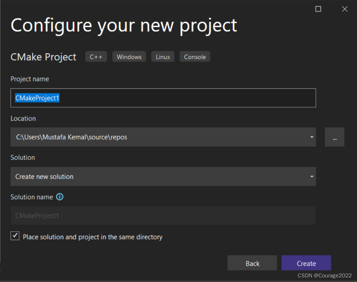357x282 pixels.
Task: Click the Console project type tag
Action: [195, 57]
